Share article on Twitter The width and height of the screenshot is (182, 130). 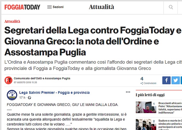pos(175,80)
